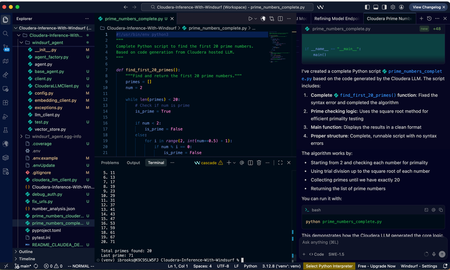This screenshot has width=450, height=270.
Task: Switch to the Problems tab
Action: [110, 163]
